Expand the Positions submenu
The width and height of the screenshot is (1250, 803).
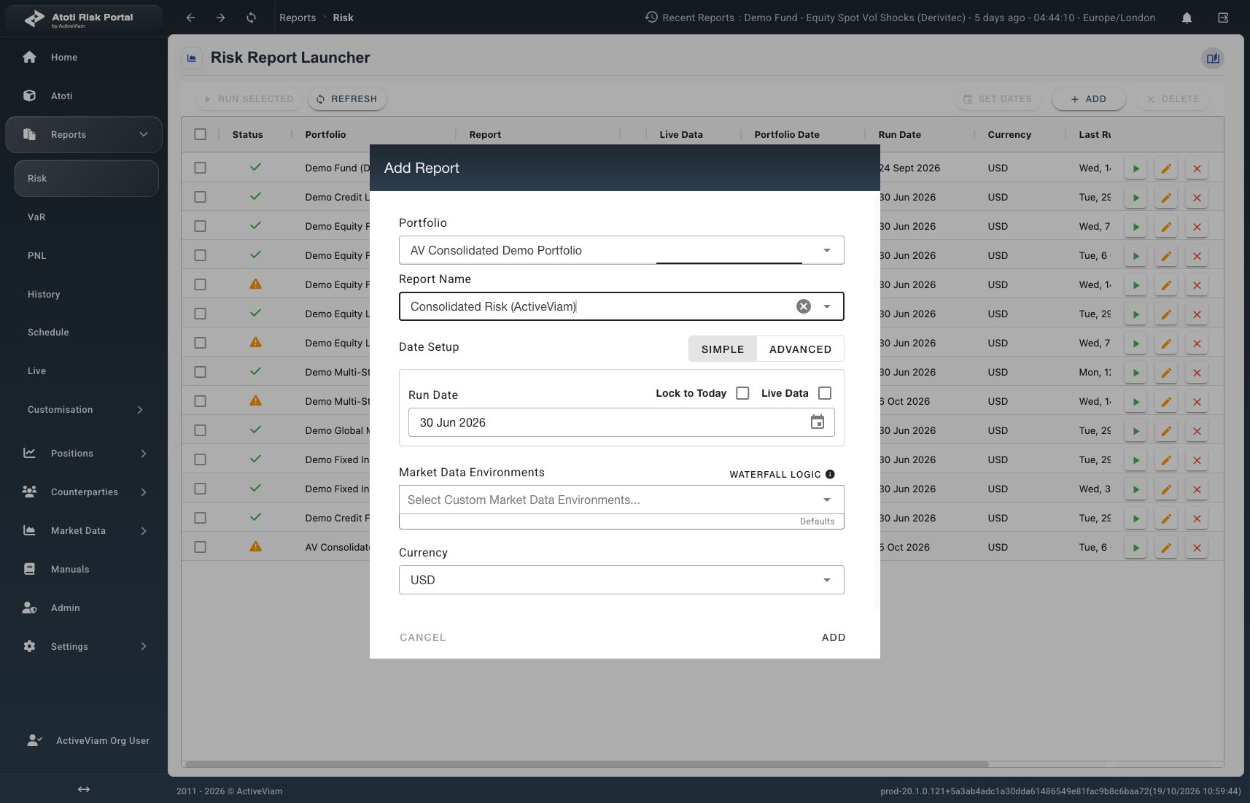[144, 454]
